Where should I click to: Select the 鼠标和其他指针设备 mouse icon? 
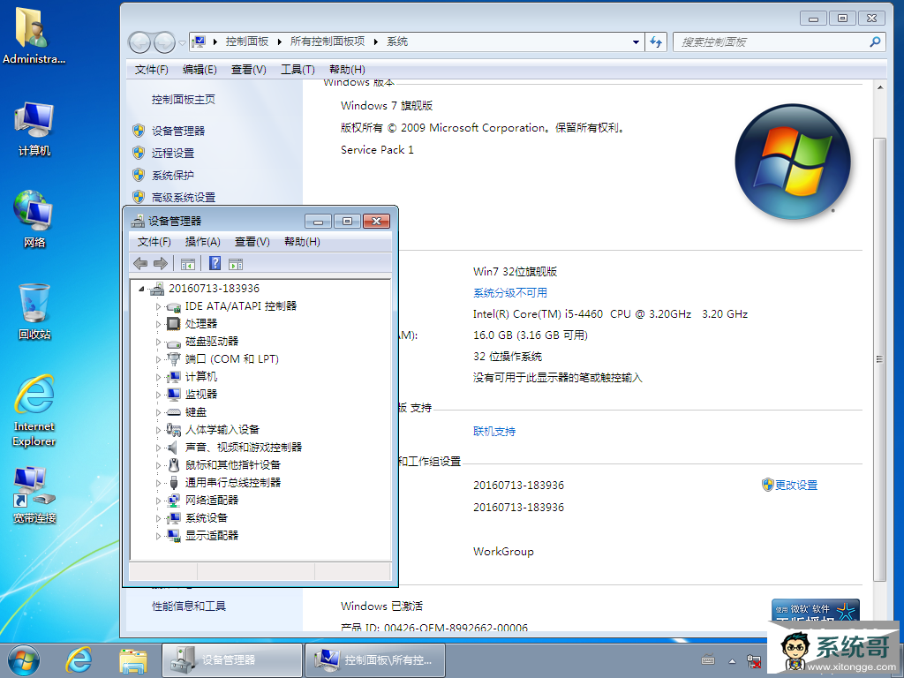[174, 464]
